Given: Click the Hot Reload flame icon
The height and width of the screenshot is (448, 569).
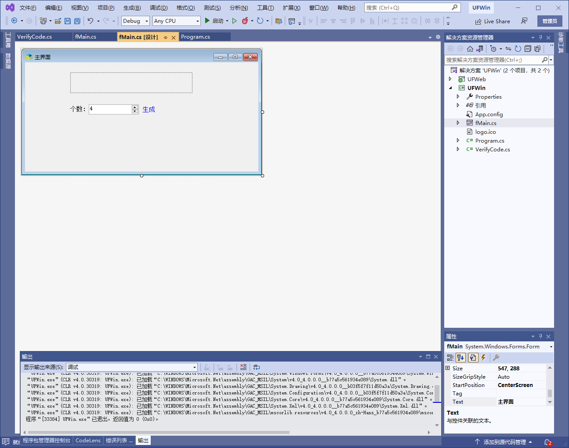Looking at the screenshot, I should (245, 21).
